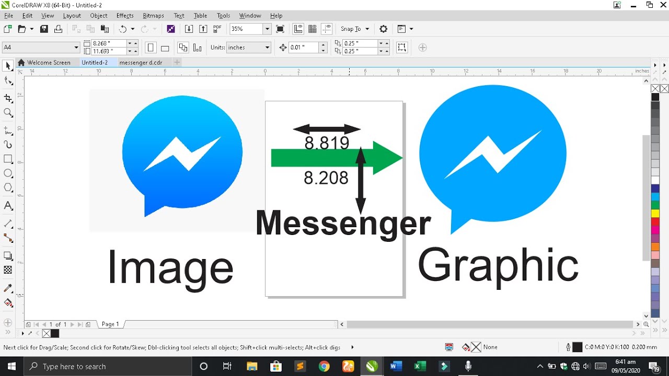Click the Export icon
This screenshot has width=669, height=376.
point(203,29)
